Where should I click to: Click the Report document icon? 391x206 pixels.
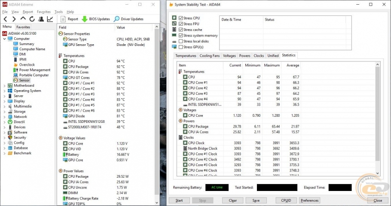point(63,19)
